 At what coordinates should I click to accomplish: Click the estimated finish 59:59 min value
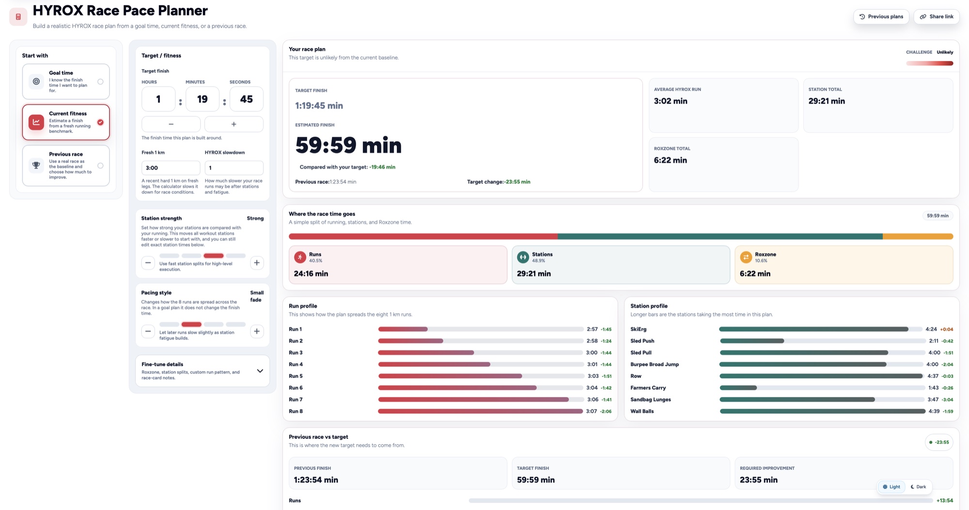[348, 145]
